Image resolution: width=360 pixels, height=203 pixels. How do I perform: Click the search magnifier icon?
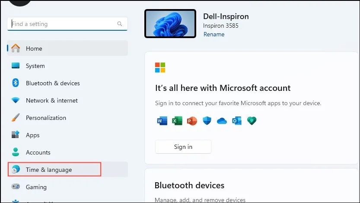[120, 24]
